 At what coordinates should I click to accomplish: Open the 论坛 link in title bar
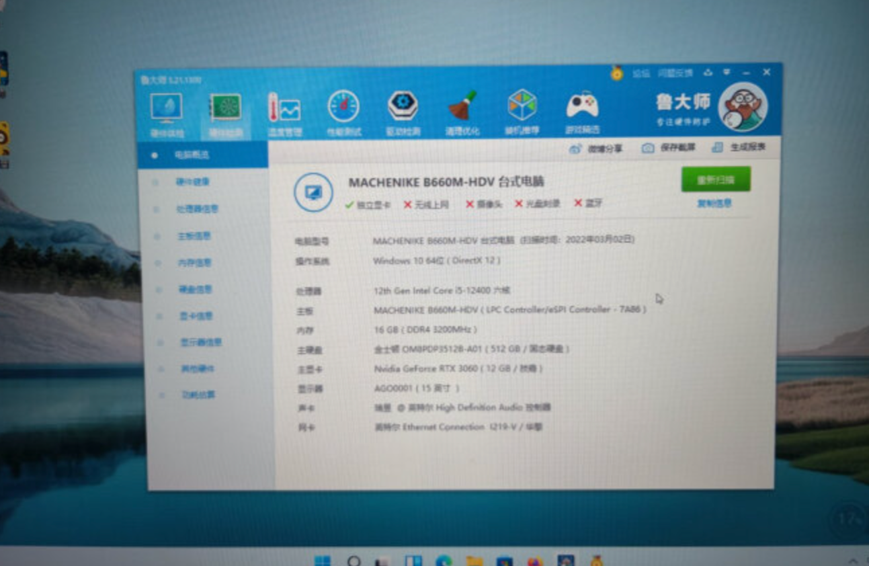point(641,73)
